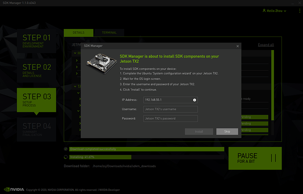Click the 'IP Address:' label

coord(130,100)
